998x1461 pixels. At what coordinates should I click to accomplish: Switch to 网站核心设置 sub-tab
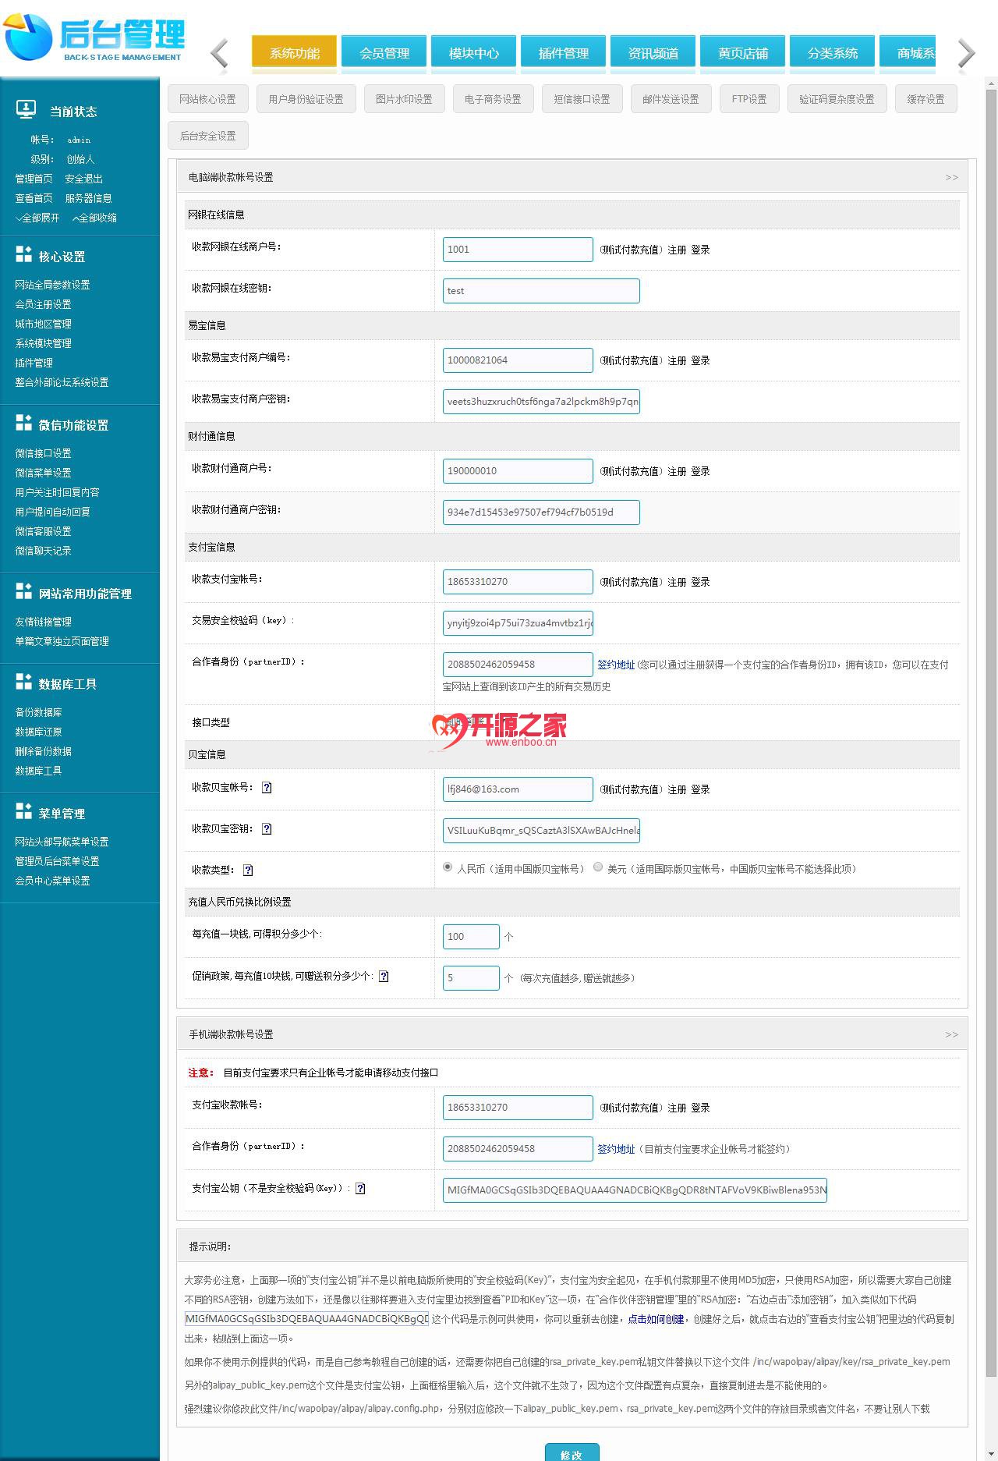click(x=207, y=99)
